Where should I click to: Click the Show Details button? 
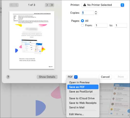[47, 77]
